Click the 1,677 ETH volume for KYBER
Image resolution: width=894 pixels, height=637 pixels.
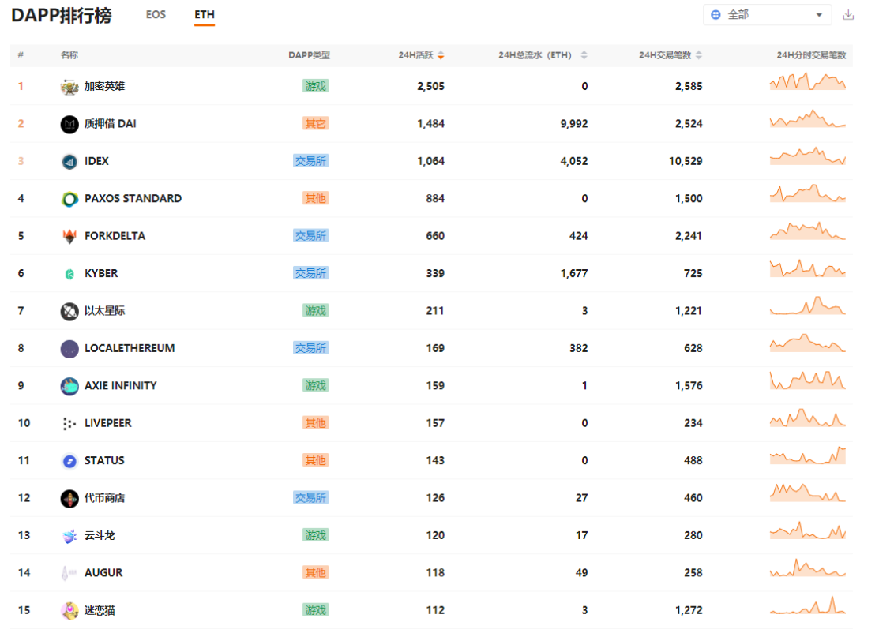[x=574, y=273]
